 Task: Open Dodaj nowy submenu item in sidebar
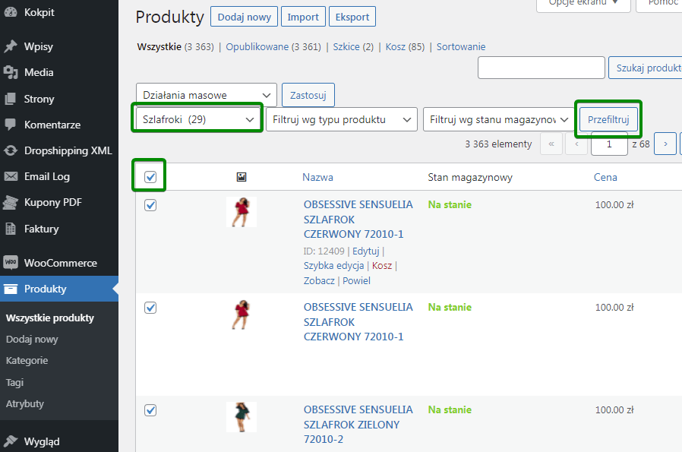pyautogui.click(x=32, y=339)
